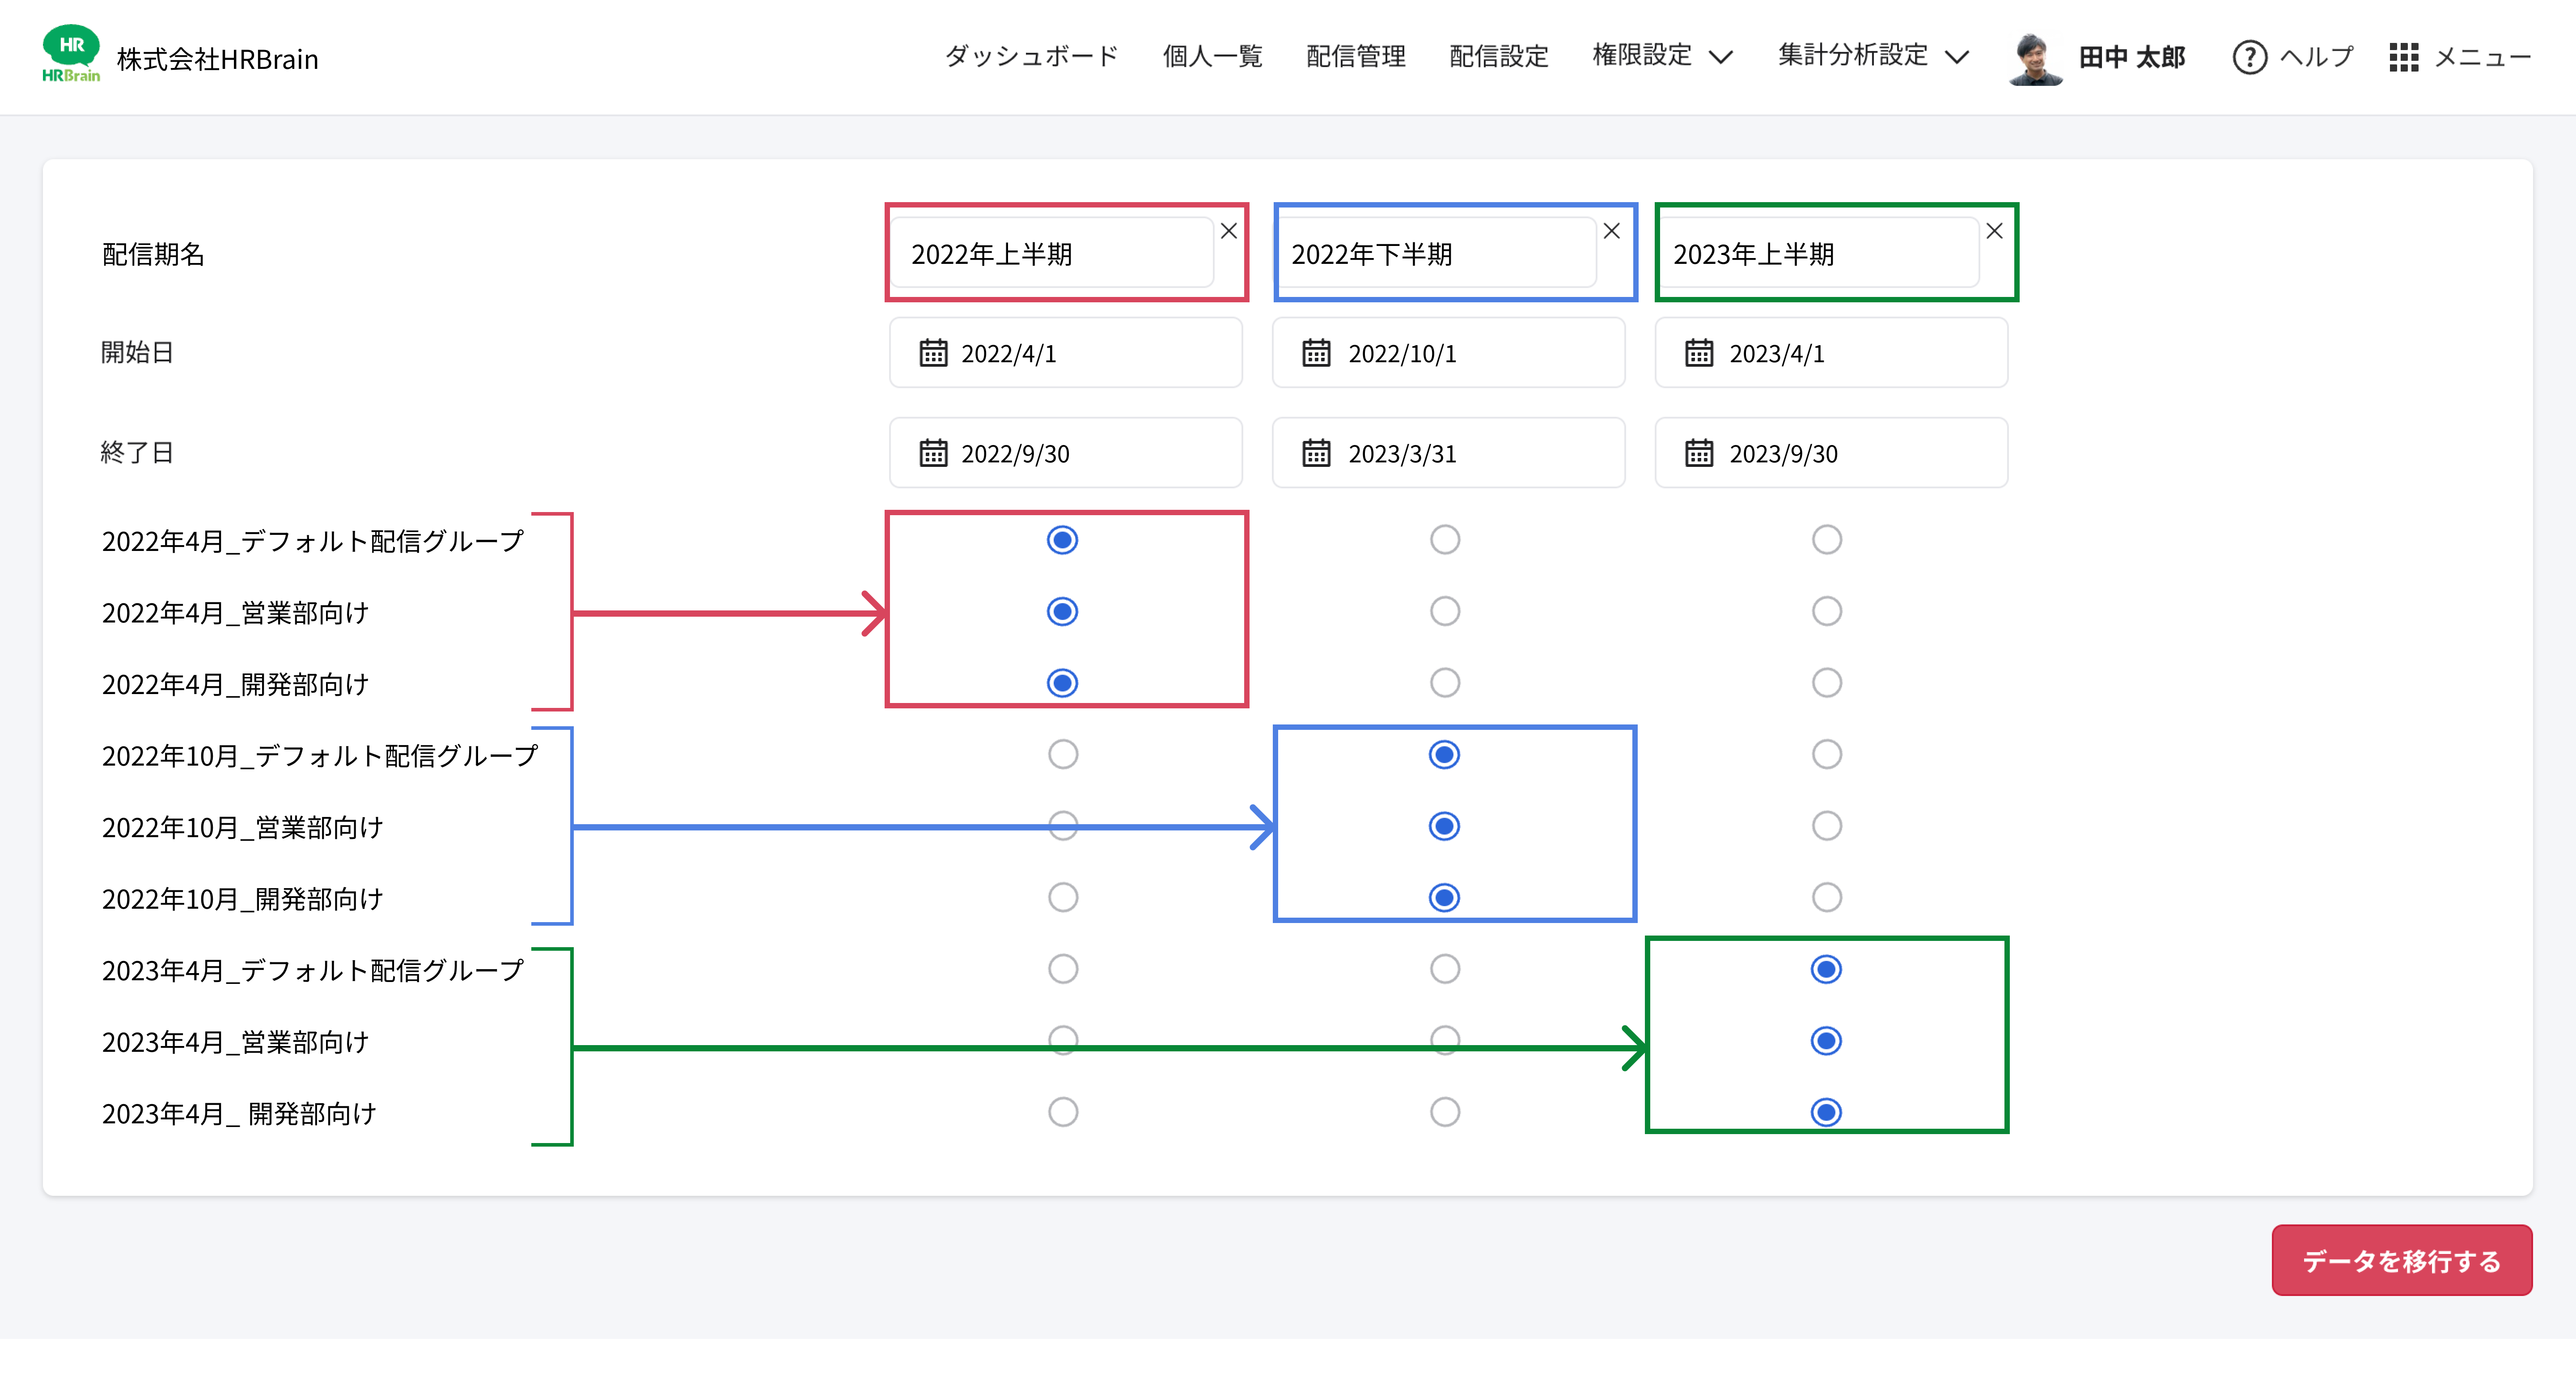Open calendar for end date 2022/9/30
This screenshot has height=1389, width=2576.
[933, 453]
